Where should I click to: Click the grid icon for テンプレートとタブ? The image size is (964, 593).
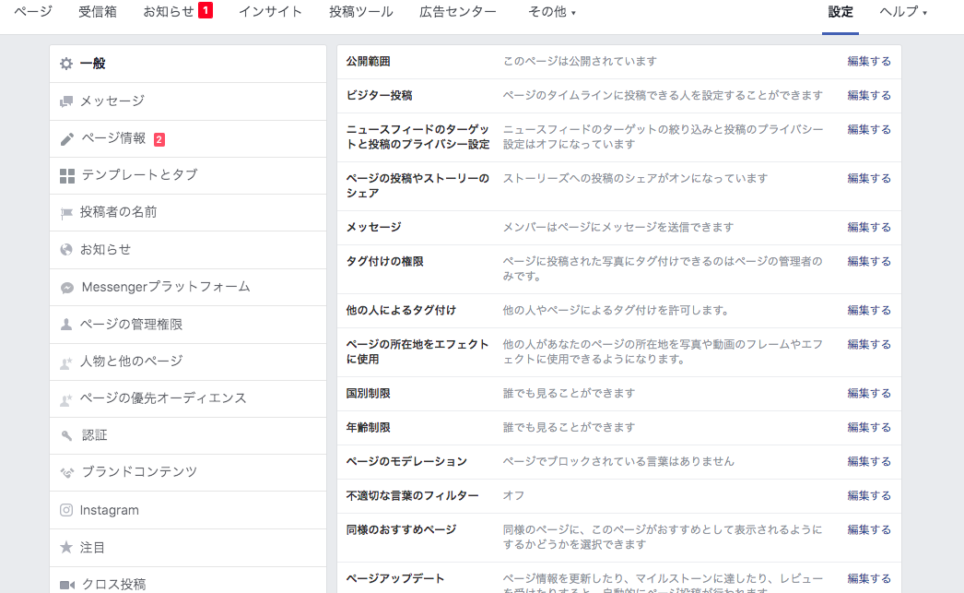(65, 175)
